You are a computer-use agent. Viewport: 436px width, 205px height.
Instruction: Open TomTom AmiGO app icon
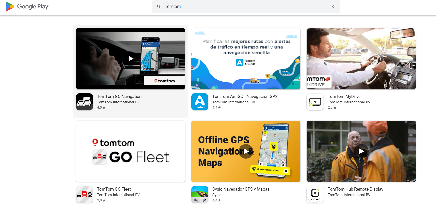tap(200, 102)
